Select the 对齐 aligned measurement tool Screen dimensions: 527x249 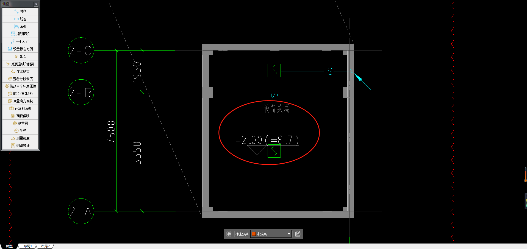[20, 12]
